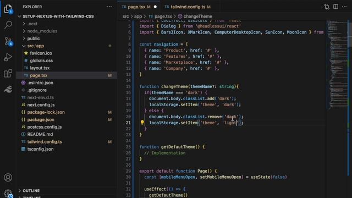Click the .eslintrc.json file icon

point(23,82)
